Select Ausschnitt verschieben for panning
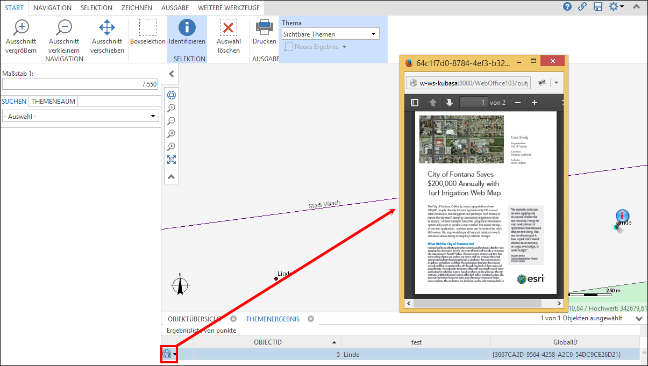 pos(106,33)
